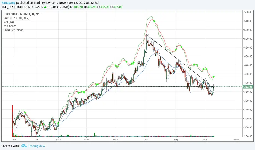Click the 560.00 price axis label
Image resolution: width=255 pixels, height=150 pixels.
[248, 12]
